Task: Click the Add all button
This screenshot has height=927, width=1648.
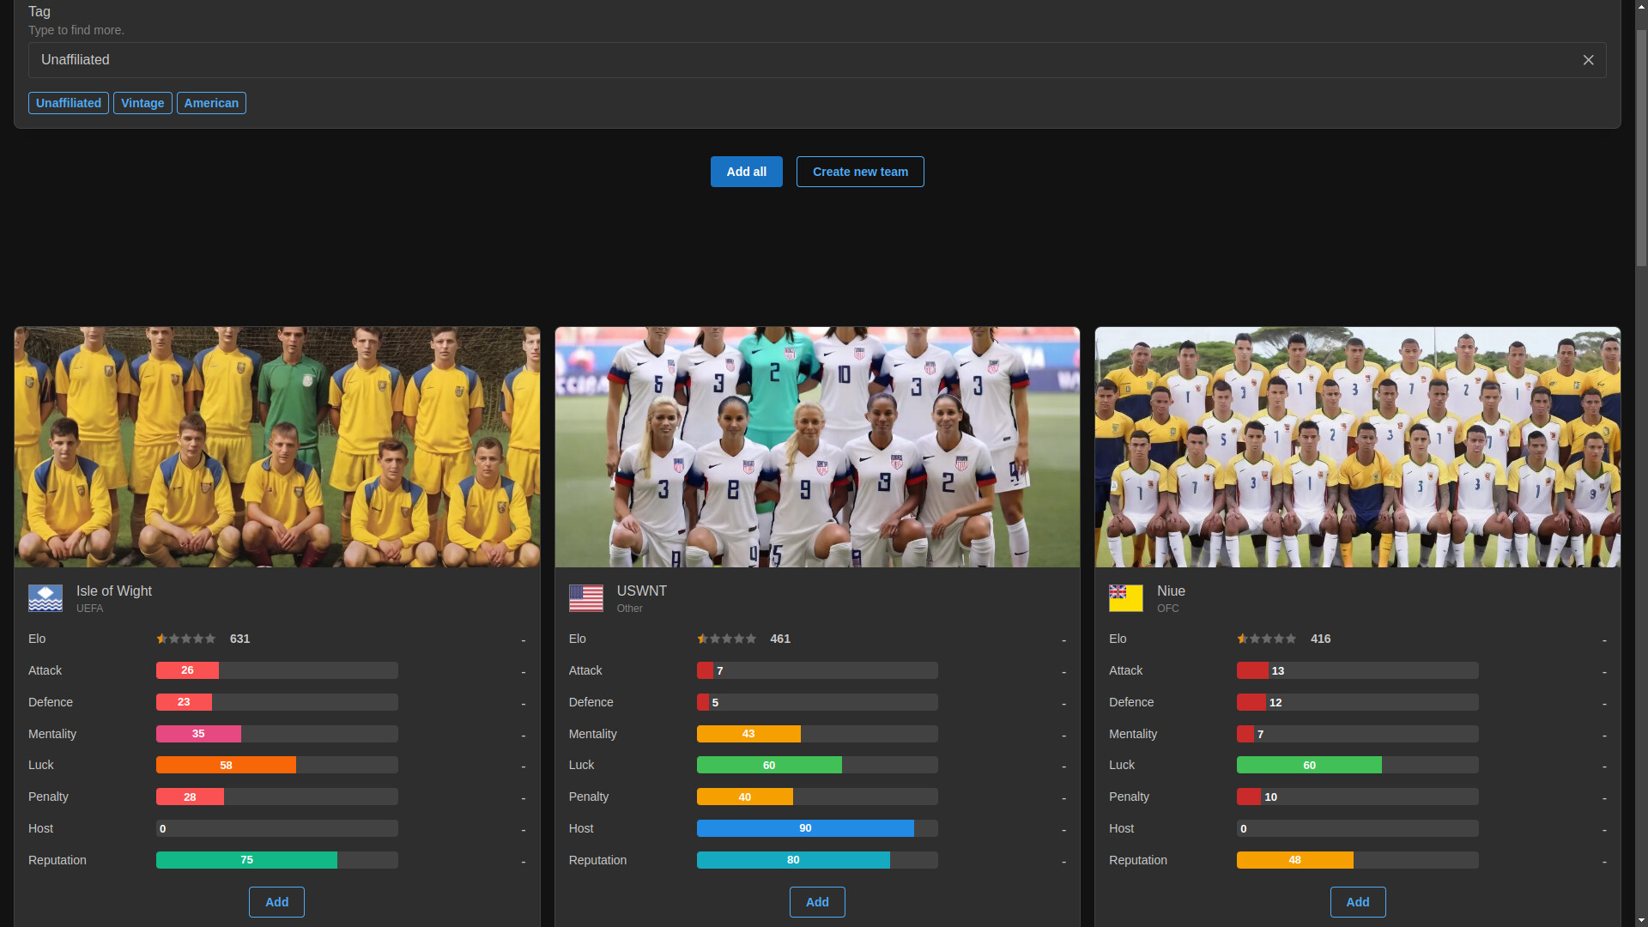Action: pos(746,172)
